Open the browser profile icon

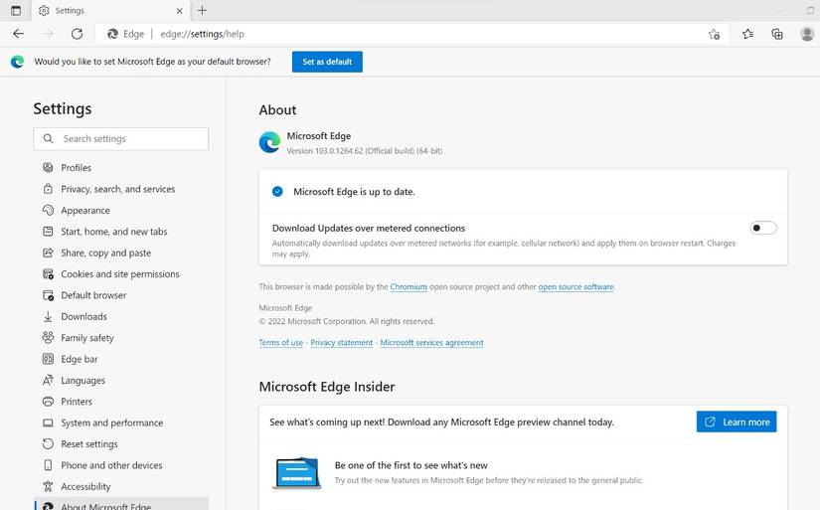point(805,34)
